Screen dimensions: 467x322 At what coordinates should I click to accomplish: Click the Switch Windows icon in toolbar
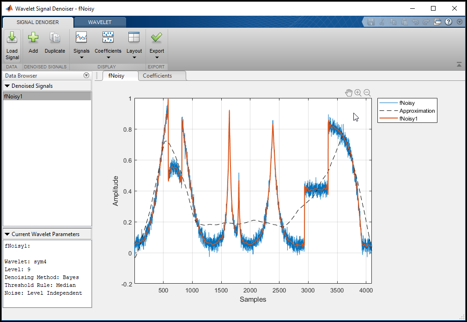(438, 22)
